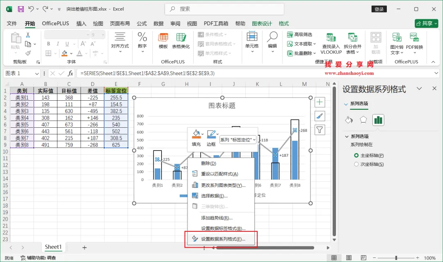Click the formula bar SERIES formula

[x=148, y=73]
